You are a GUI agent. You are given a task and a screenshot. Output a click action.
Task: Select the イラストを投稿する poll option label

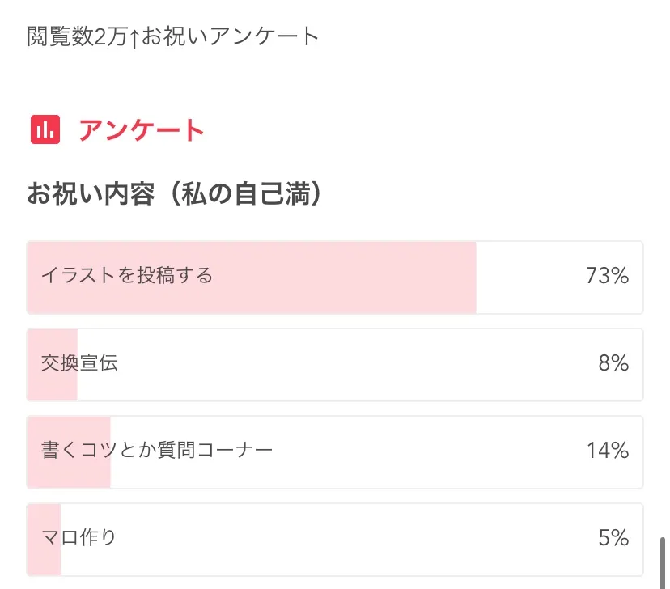pyautogui.click(x=127, y=276)
